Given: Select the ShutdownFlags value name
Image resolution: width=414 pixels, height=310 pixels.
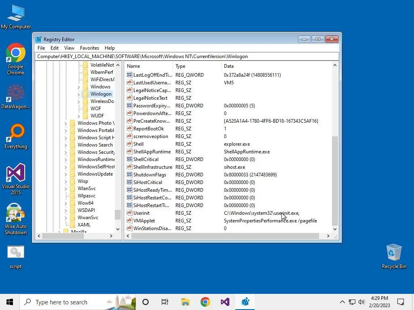Looking at the screenshot, I should coord(150,175).
